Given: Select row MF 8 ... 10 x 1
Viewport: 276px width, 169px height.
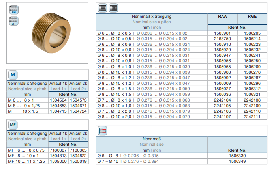Looking at the screenshot, I should pyautogui.click(x=47, y=156).
